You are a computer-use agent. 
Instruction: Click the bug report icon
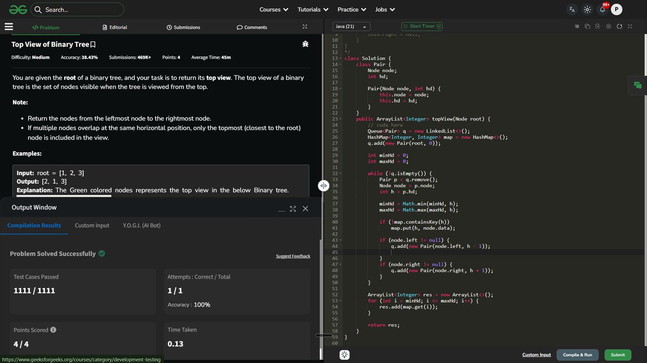306,44
